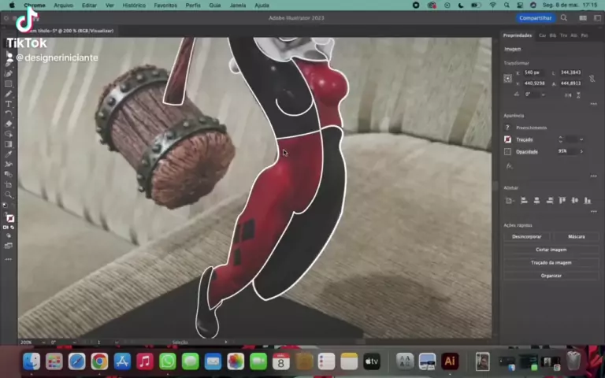Click the Traçado stroke color swatch

pyautogui.click(x=508, y=139)
